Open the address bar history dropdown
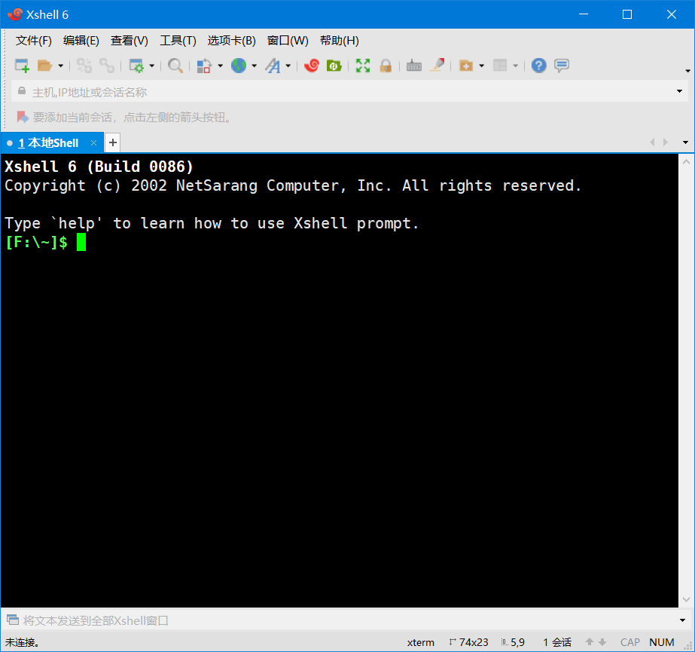The width and height of the screenshot is (695, 652). coord(679,91)
